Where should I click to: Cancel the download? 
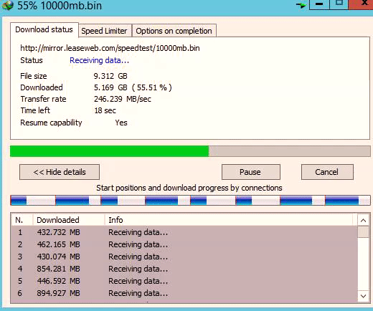[327, 172]
